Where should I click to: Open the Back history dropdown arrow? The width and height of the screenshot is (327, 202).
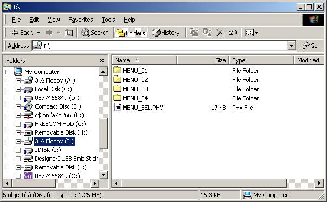pos(39,33)
